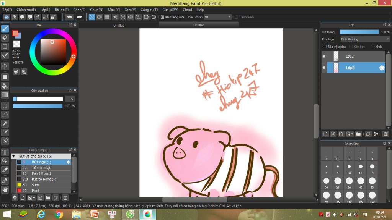Viewport: 392px width, 220px height.
Task: Turn snap off in the toolbar
Action: 92,17
